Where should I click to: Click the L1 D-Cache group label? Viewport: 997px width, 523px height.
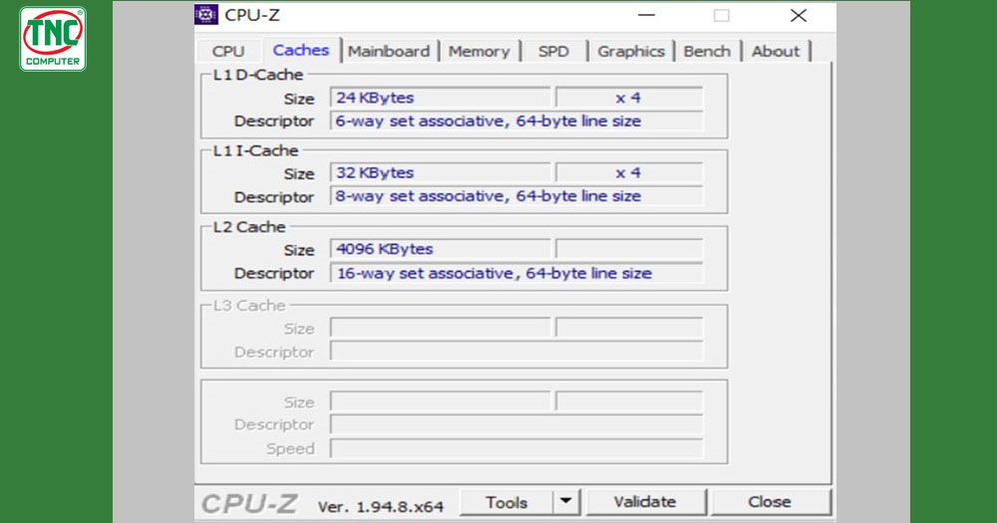tap(257, 75)
